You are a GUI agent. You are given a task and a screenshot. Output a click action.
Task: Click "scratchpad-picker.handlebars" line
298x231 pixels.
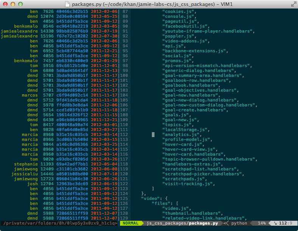(203, 174)
